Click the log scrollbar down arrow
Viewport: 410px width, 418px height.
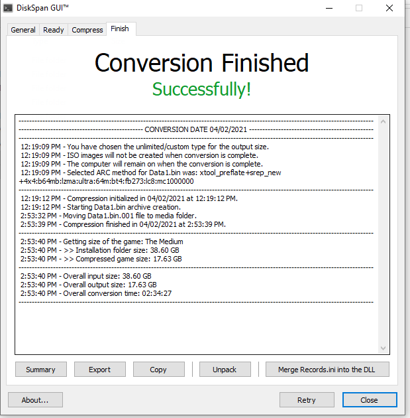click(x=383, y=348)
